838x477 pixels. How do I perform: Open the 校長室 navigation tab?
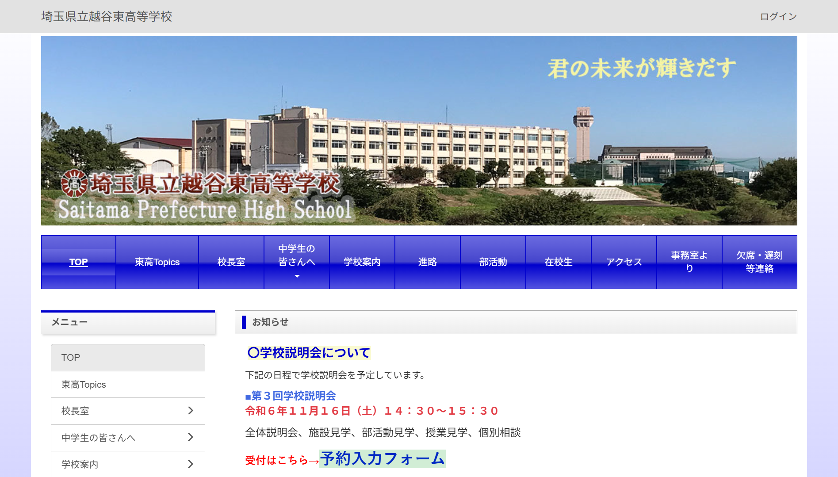click(231, 262)
